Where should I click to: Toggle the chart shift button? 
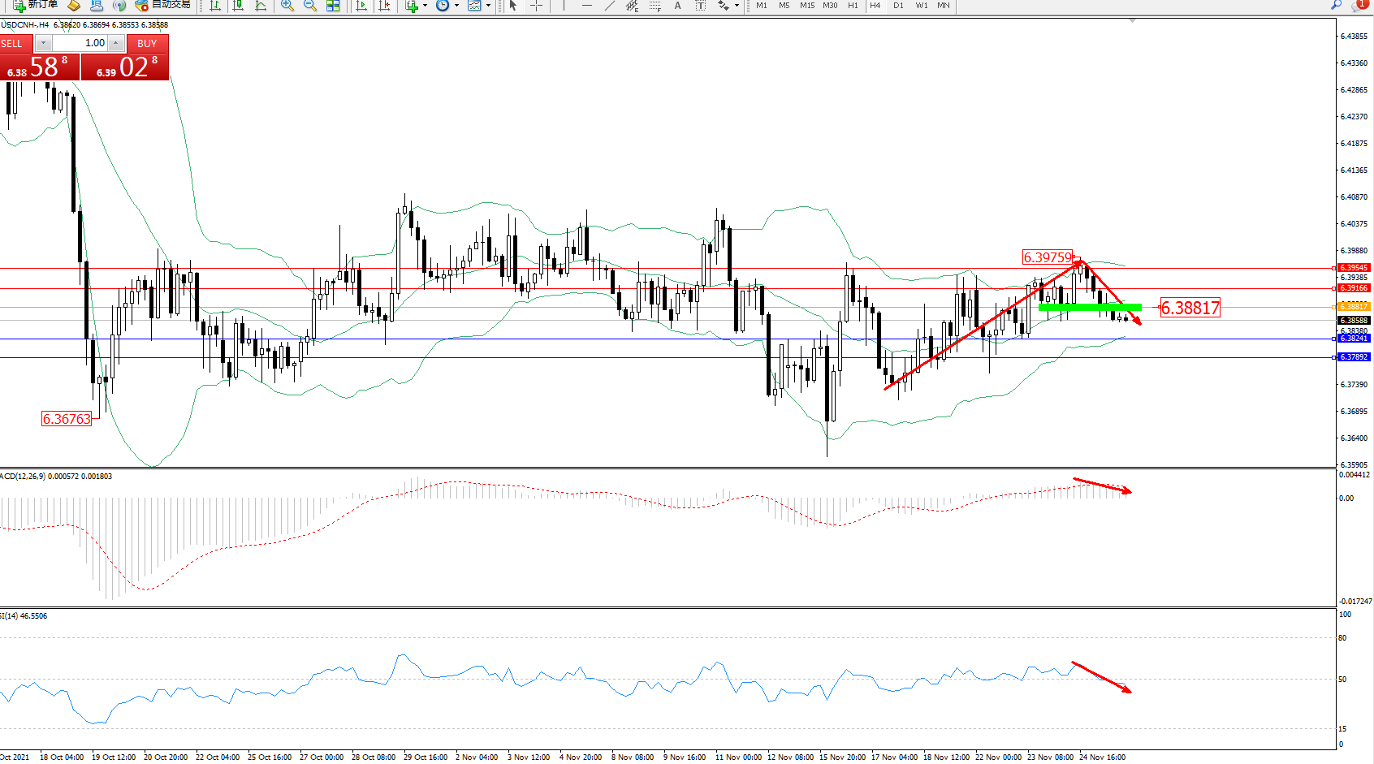pos(384,6)
